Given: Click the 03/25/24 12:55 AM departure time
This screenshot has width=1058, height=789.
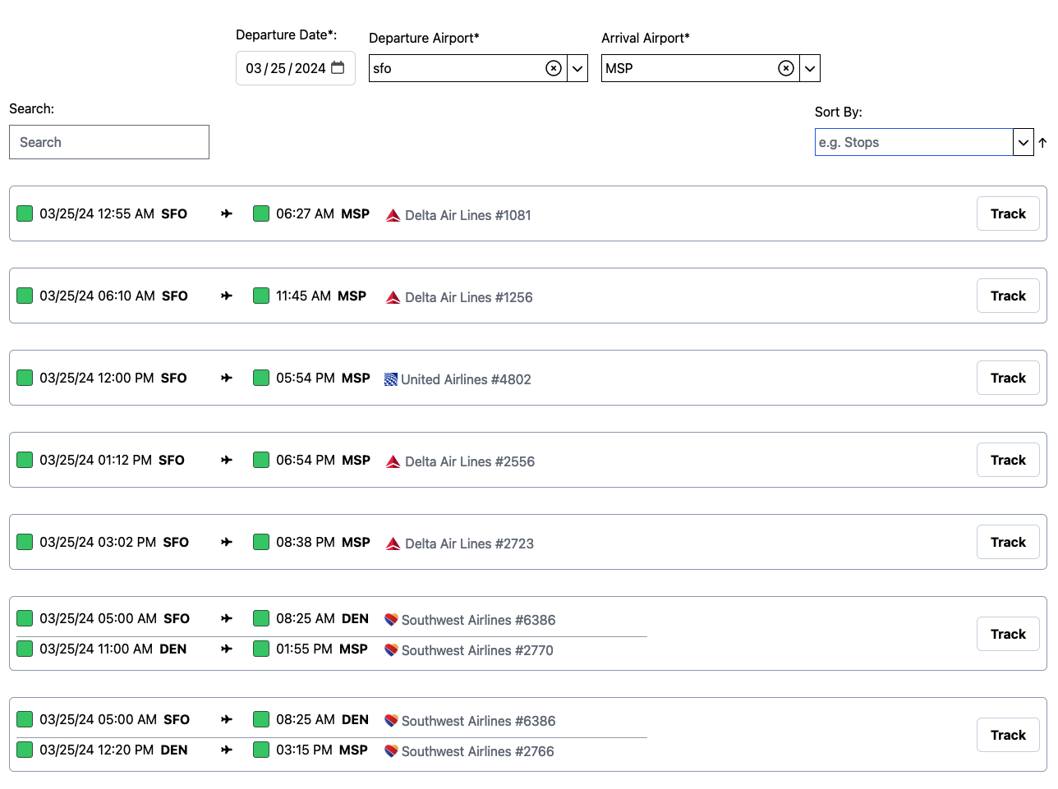Looking at the screenshot, I should 97,213.
